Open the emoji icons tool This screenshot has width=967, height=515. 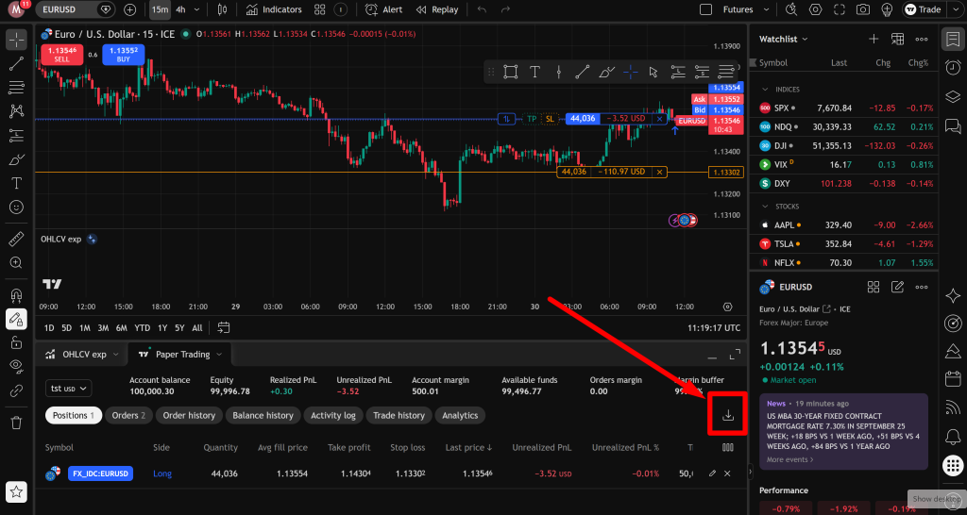[x=17, y=207]
